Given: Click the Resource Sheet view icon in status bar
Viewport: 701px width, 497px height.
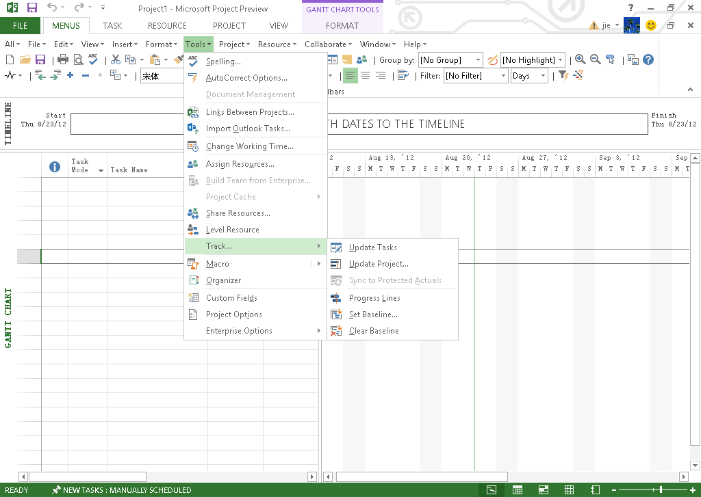Looking at the screenshot, I should click(569, 490).
